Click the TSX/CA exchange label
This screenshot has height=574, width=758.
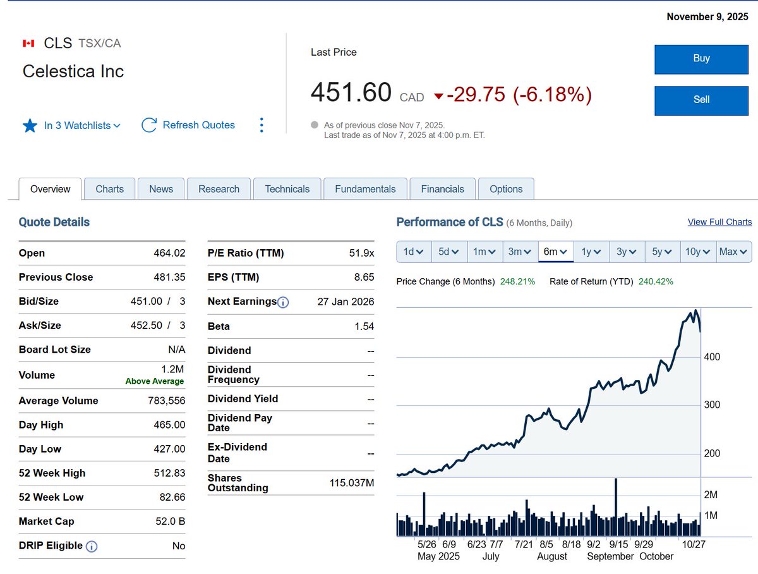[x=100, y=44]
